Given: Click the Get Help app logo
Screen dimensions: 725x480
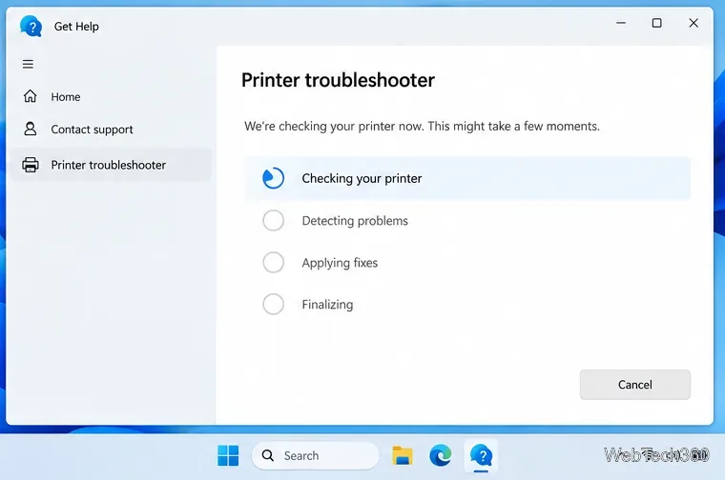Looking at the screenshot, I should coord(31,27).
